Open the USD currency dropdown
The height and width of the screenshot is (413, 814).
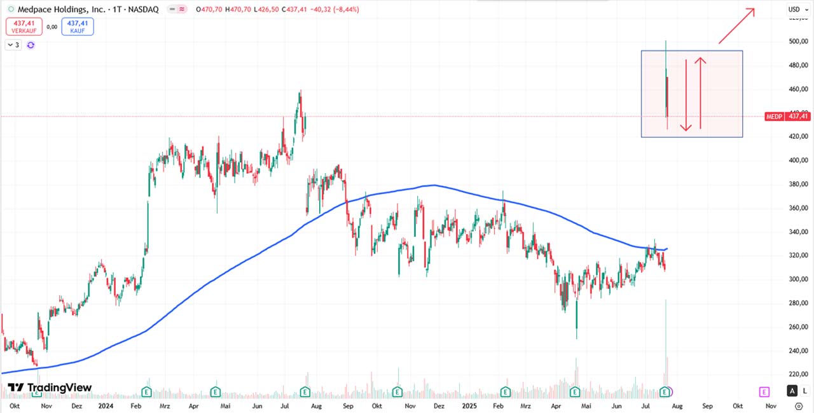point(796,9)
